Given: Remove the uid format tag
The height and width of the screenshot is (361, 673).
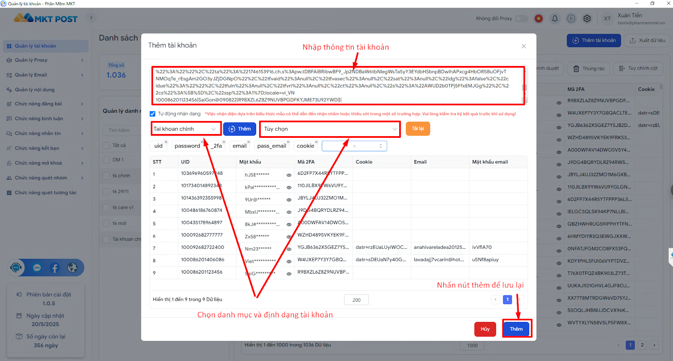Looking at the screenshot, I should (x=166, y=142).
